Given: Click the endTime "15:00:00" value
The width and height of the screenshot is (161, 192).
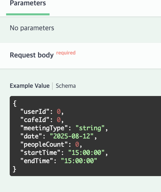Looking at the screenshot, I should 79,161.
